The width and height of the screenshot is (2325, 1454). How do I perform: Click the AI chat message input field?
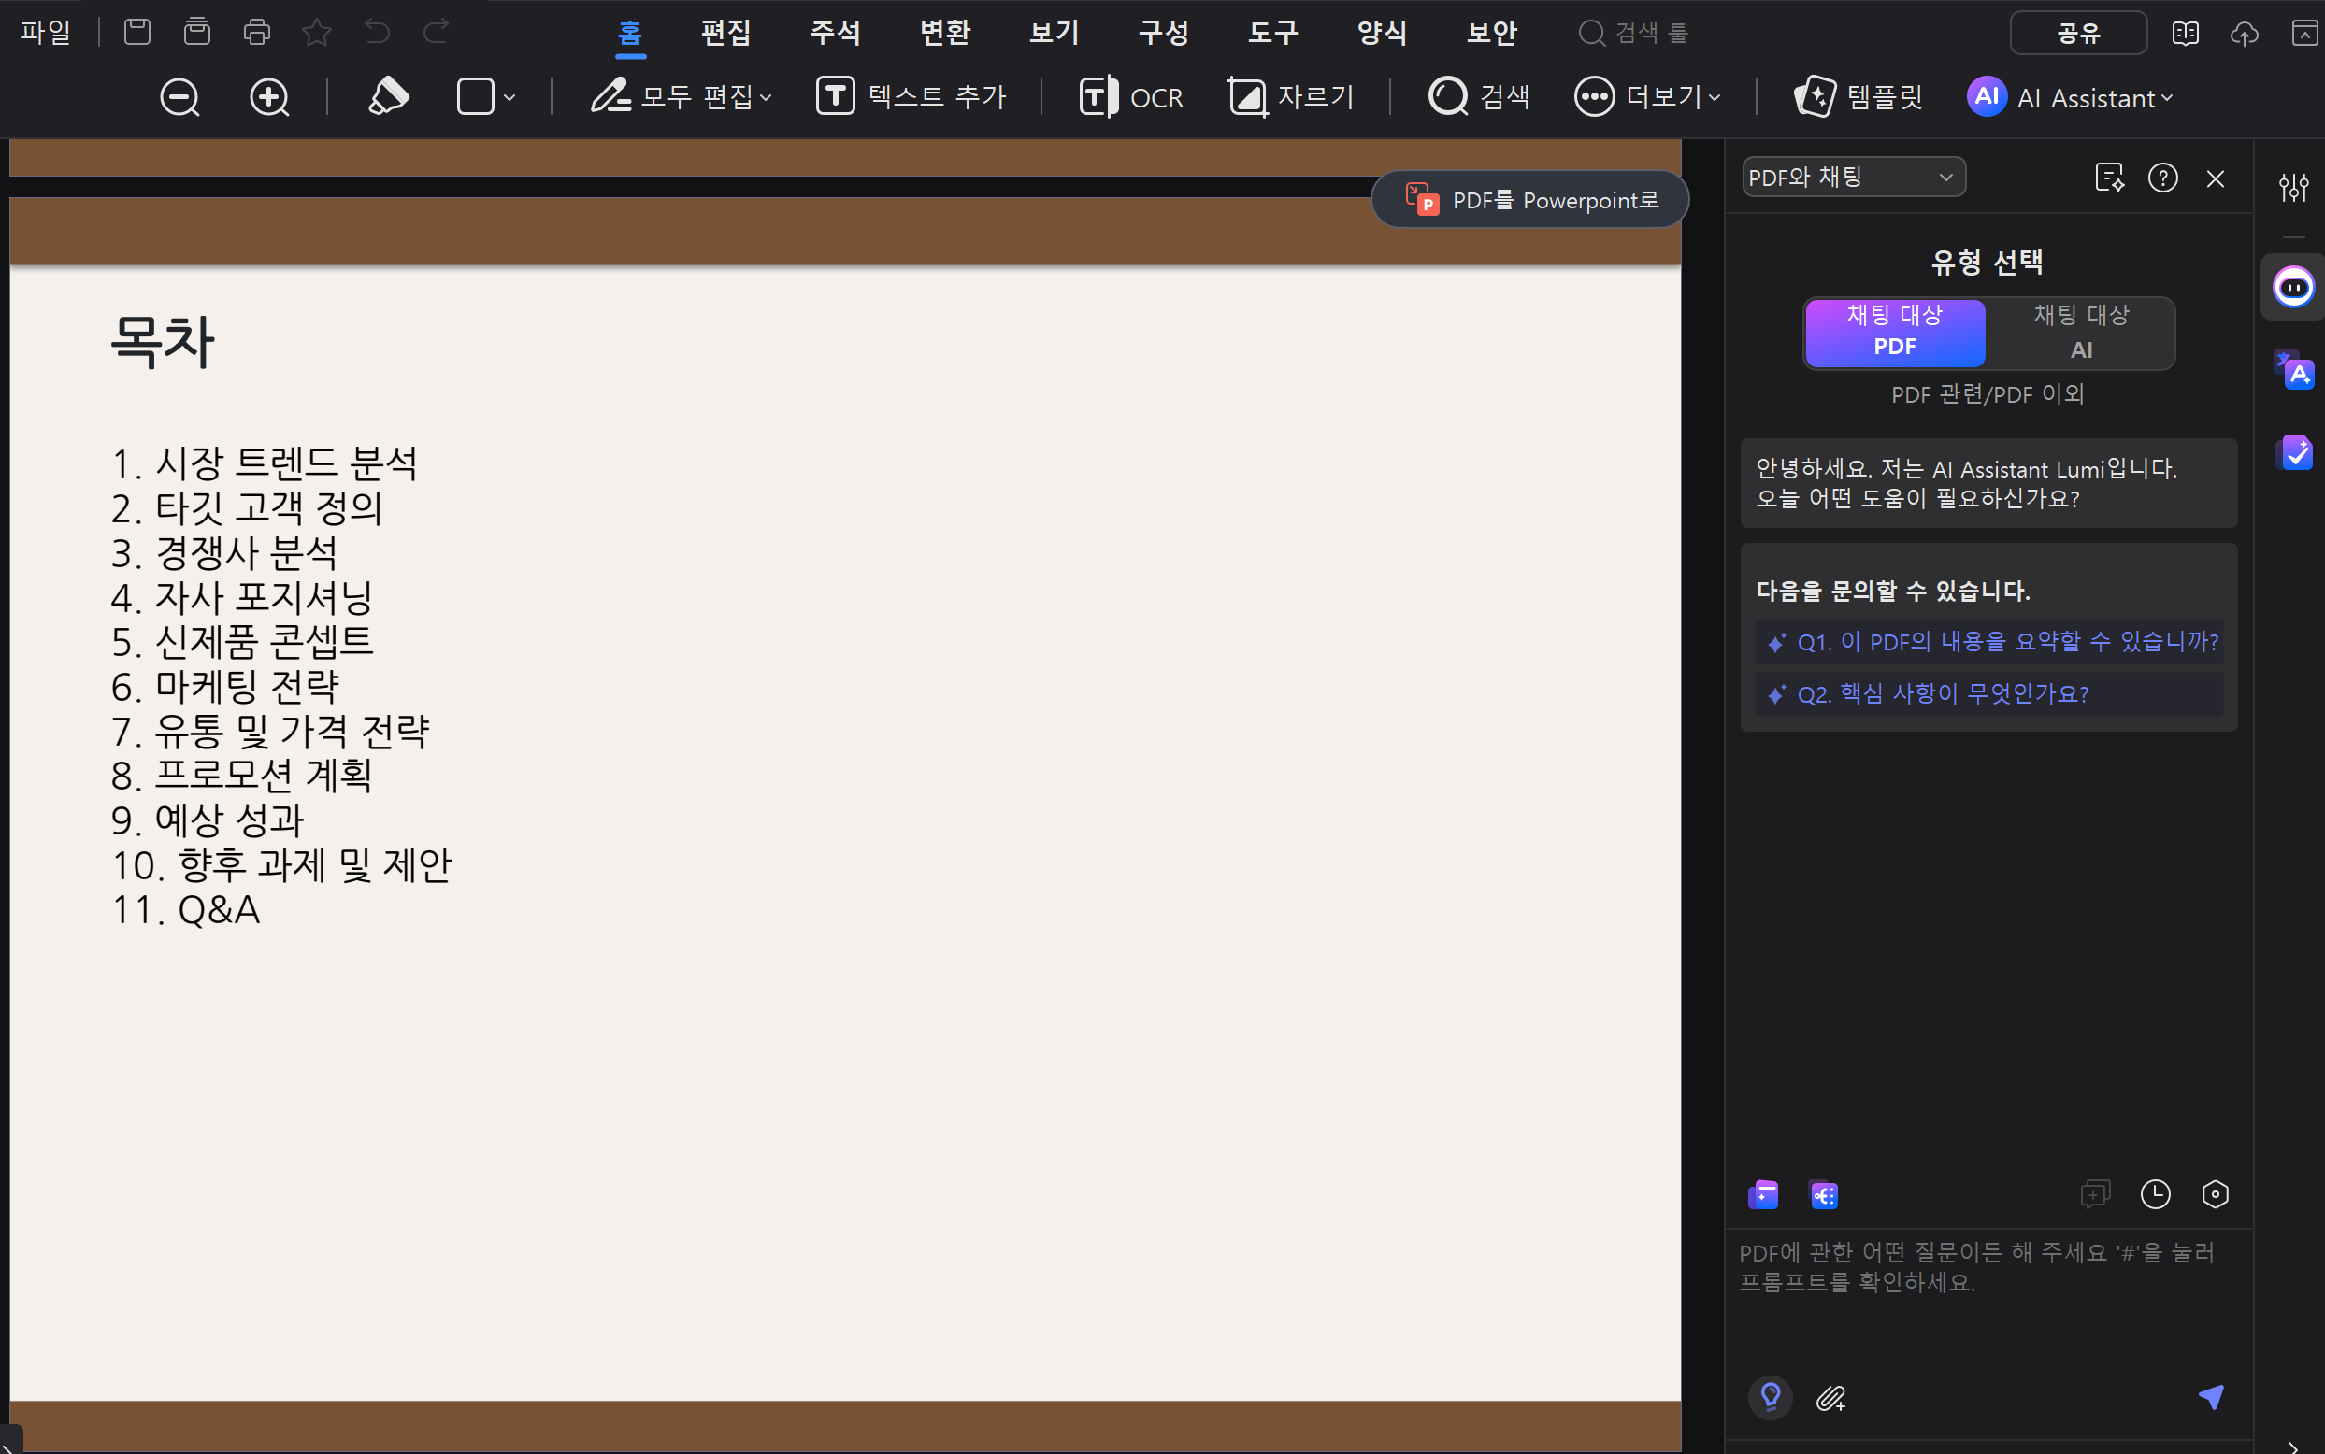1989,1298
